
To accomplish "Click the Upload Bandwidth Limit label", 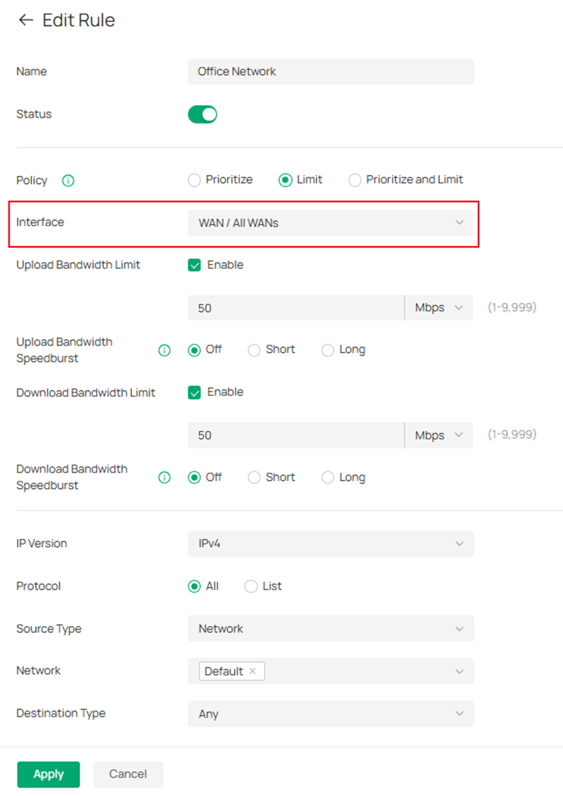I will (78, 265).
